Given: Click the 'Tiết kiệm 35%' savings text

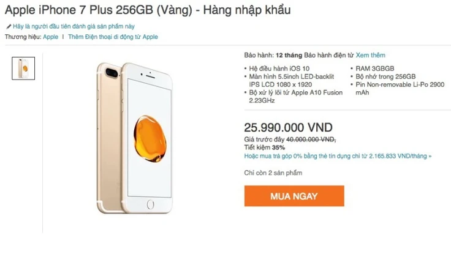Looking at the screenshot, I should (264, 148).
